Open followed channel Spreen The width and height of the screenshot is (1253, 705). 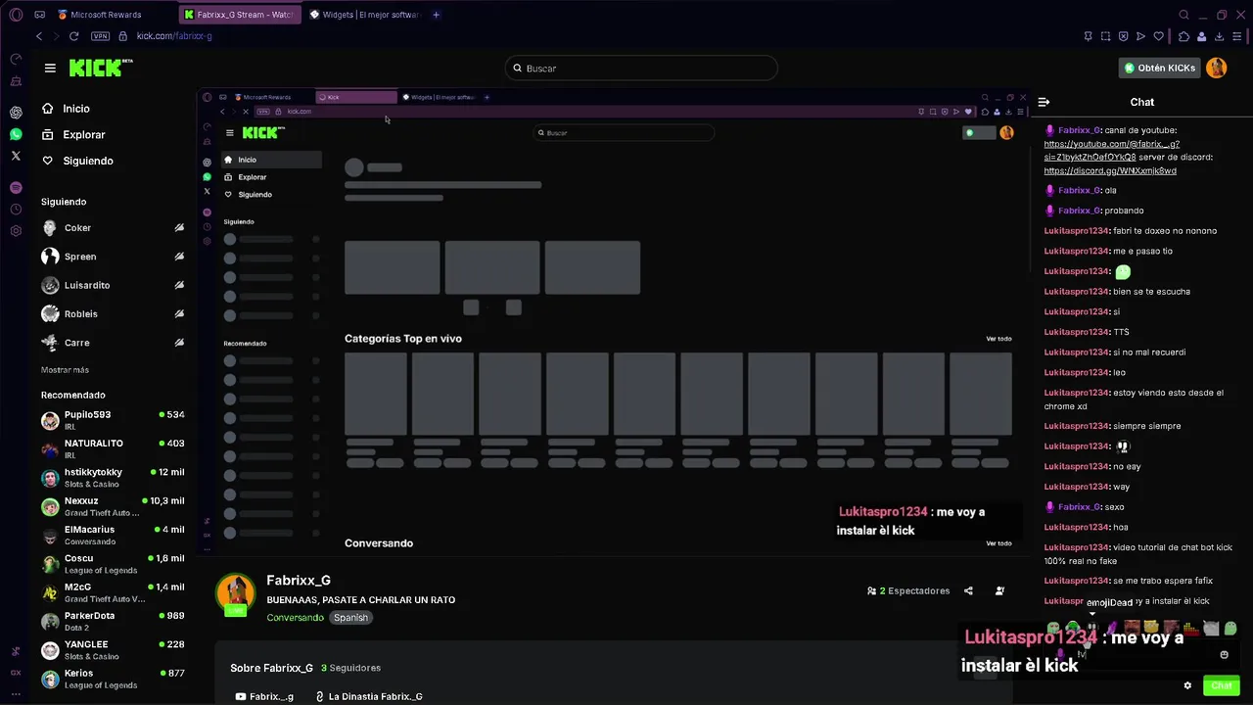(113, 257)
